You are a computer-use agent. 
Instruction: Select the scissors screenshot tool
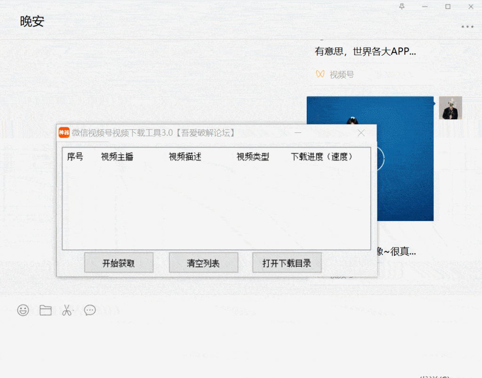coord(67,310)
